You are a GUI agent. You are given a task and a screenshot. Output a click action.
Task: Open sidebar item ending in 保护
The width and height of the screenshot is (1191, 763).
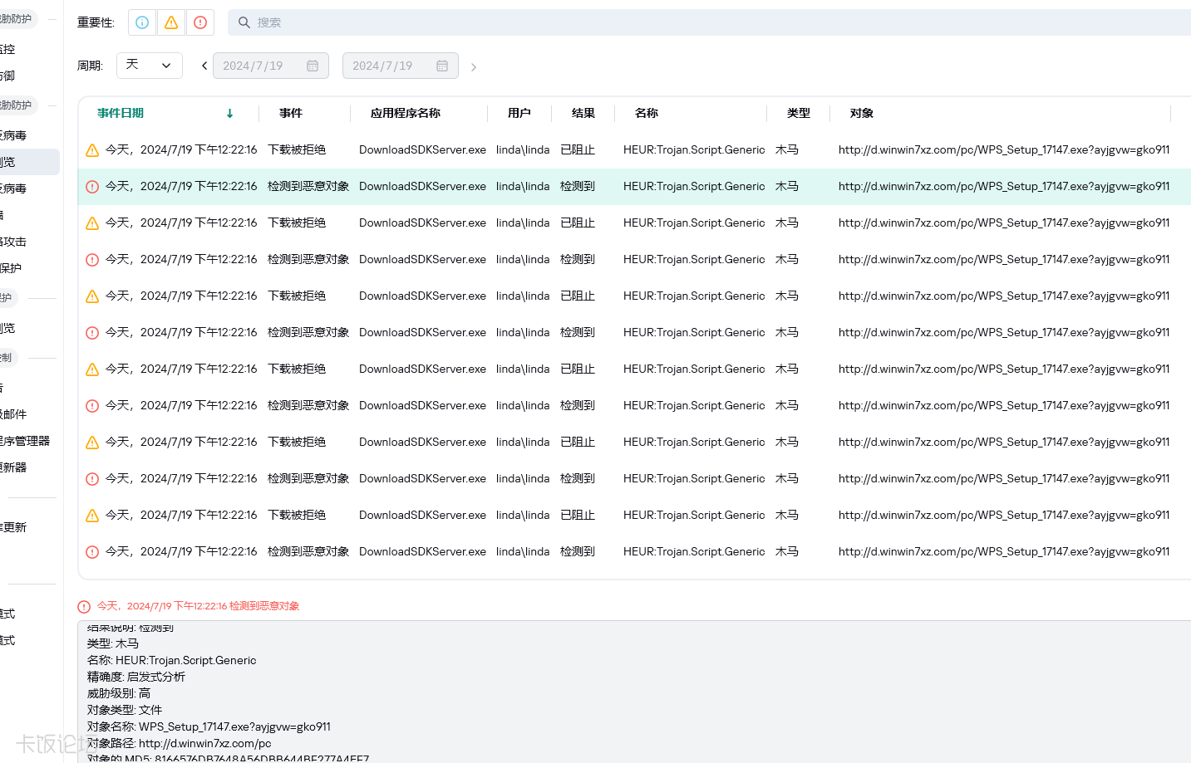[x=11, y=268]
